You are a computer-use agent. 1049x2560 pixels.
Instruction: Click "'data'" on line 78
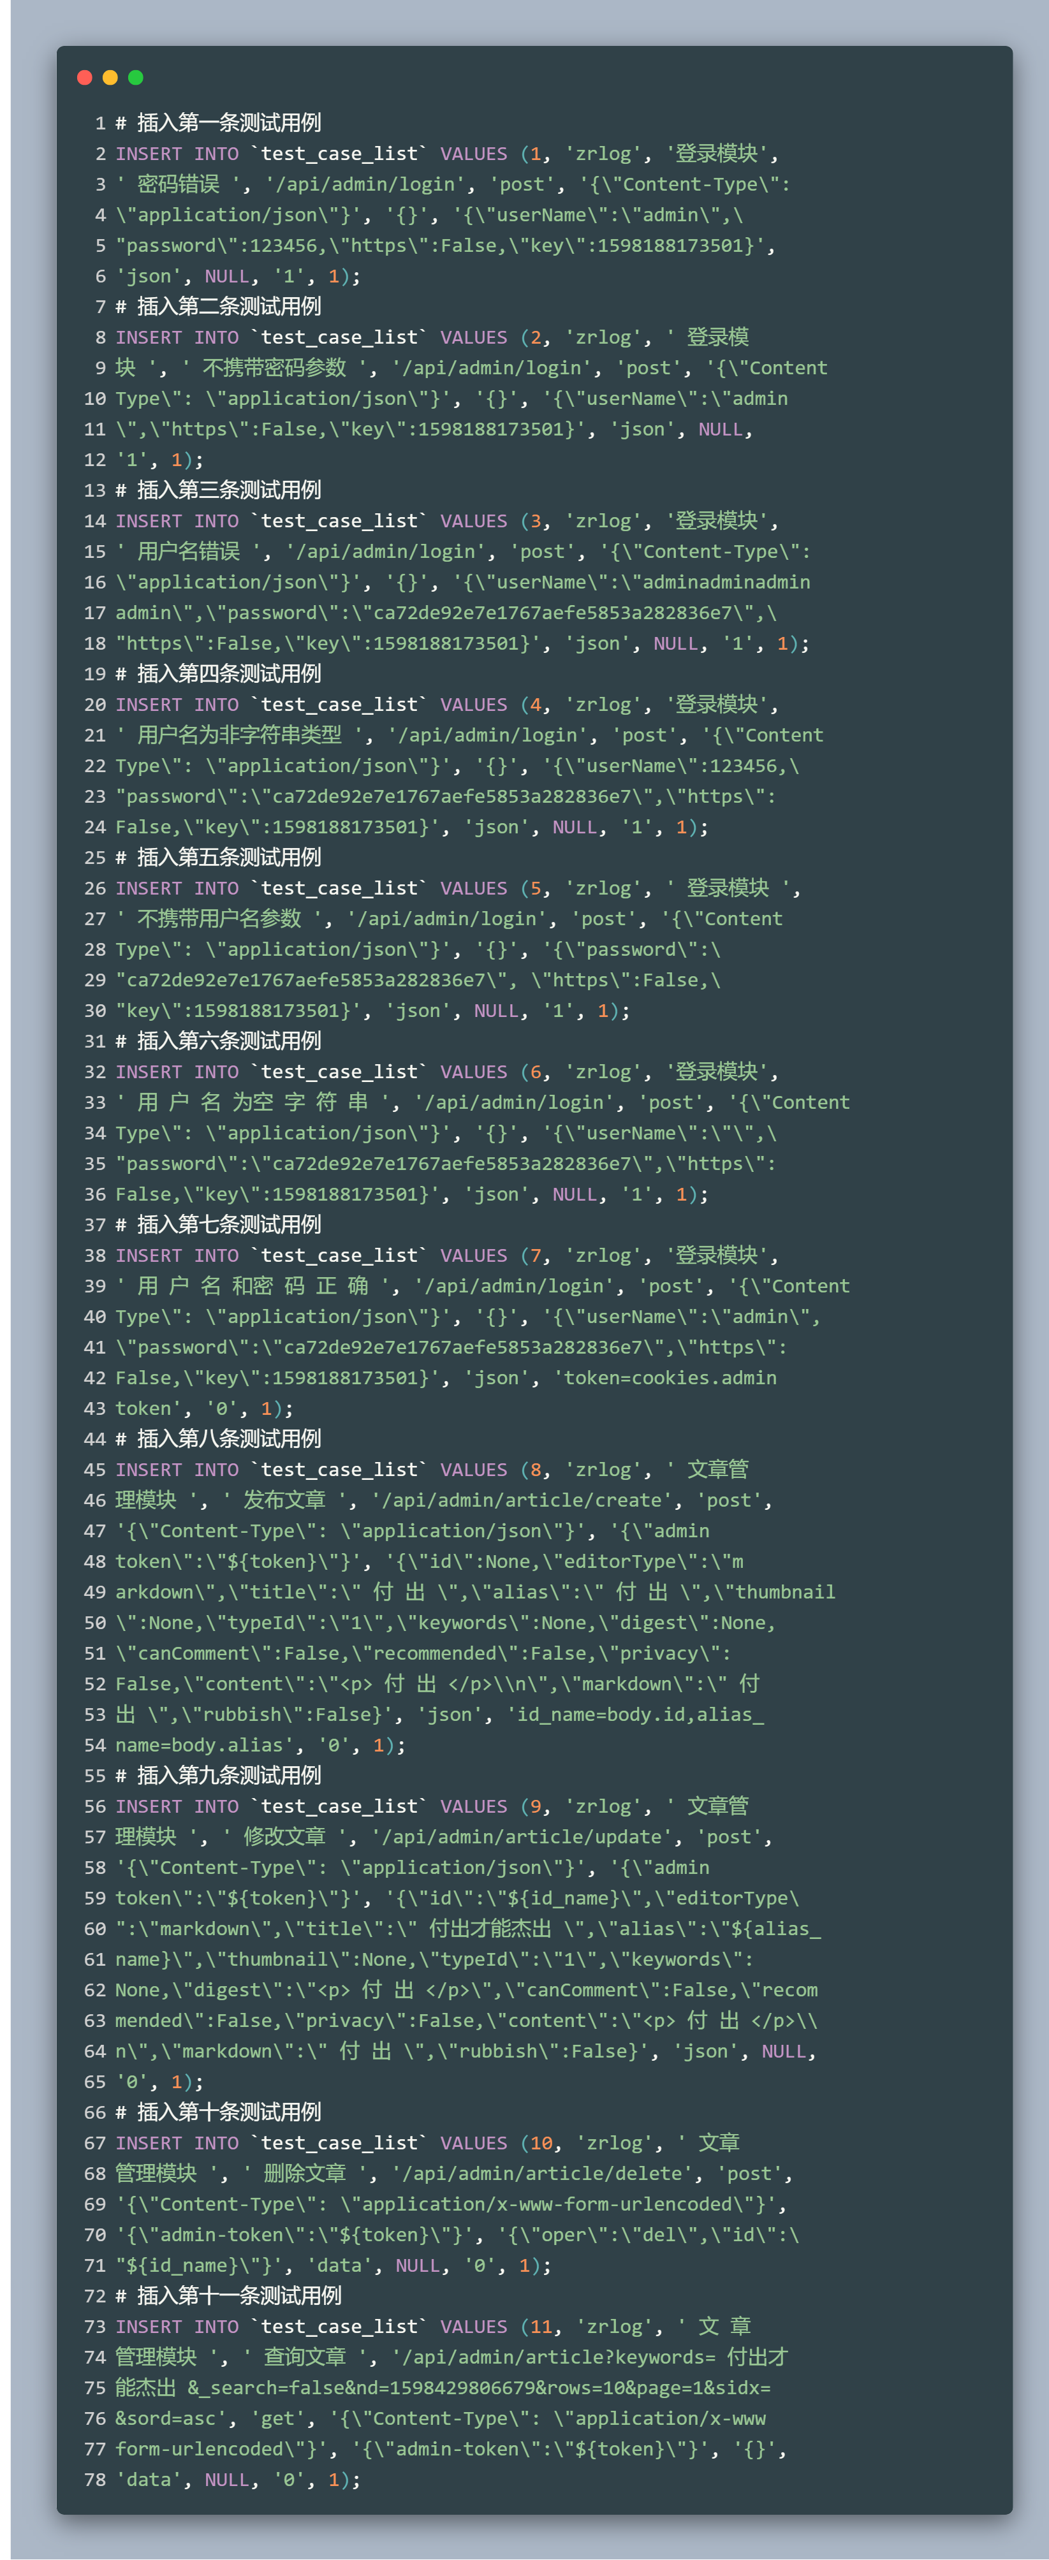pyautogui.click(x=149, y=2480)
